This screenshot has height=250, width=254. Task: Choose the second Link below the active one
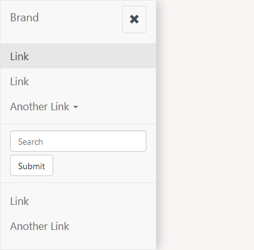(x=78, y=81)
